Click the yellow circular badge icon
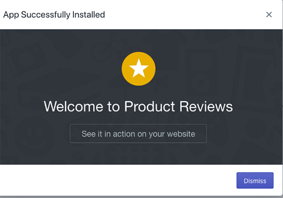 point(138,69)
